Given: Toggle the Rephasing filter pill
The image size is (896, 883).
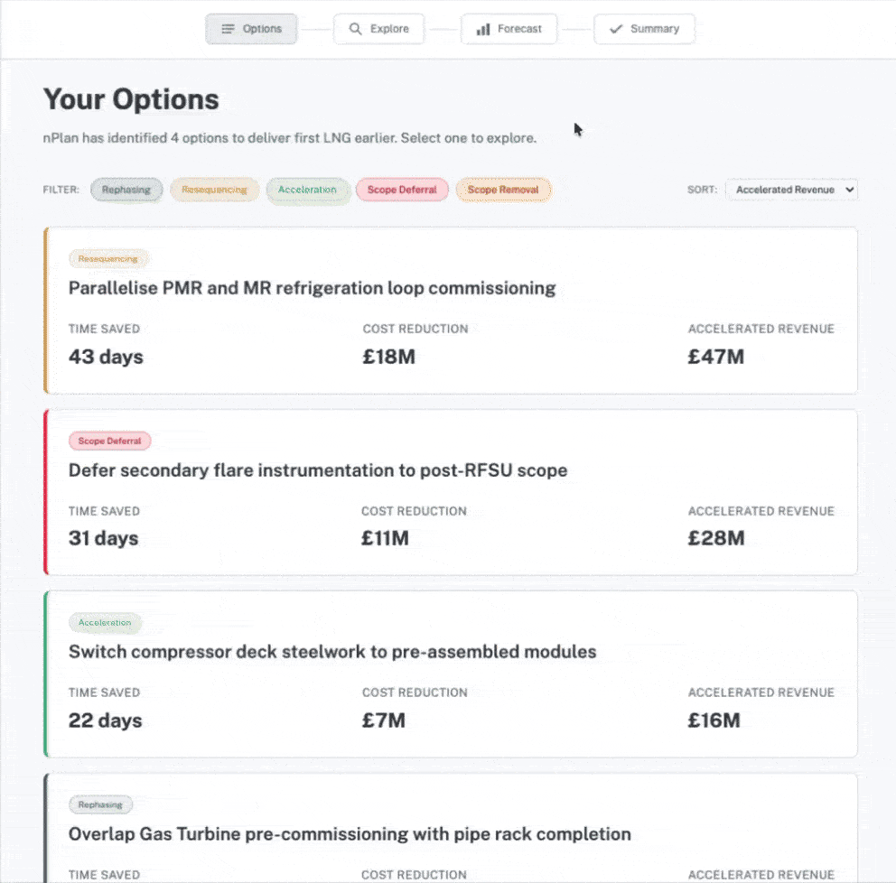Looking at the screenshot, I should (126, 190).
